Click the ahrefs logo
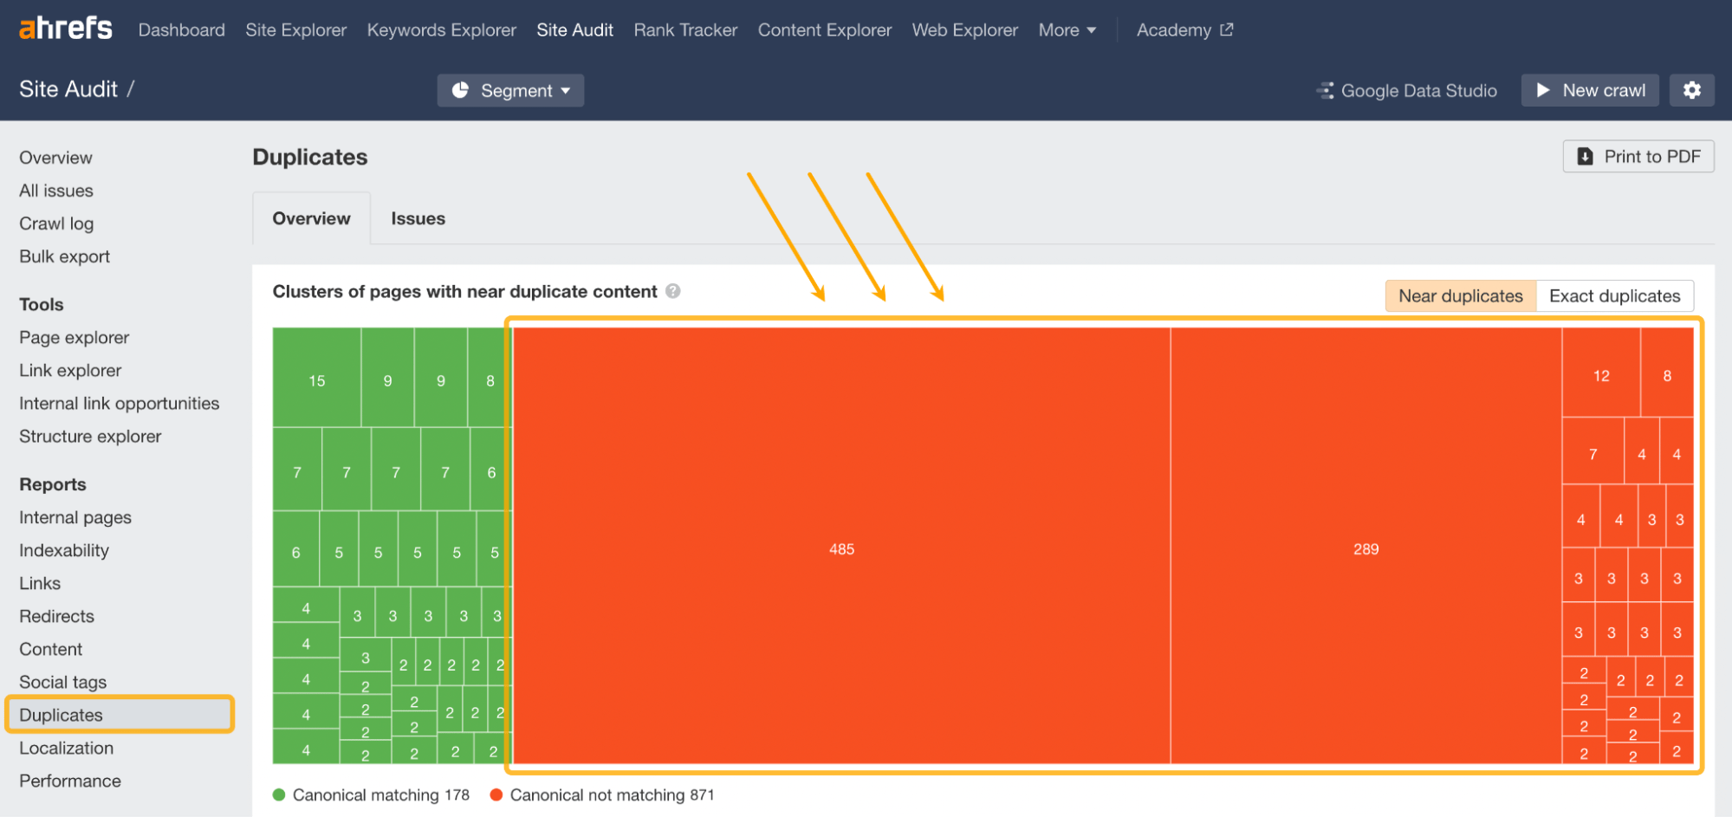The width and height of the screenshot is (1732, 817). pos(63,28)
